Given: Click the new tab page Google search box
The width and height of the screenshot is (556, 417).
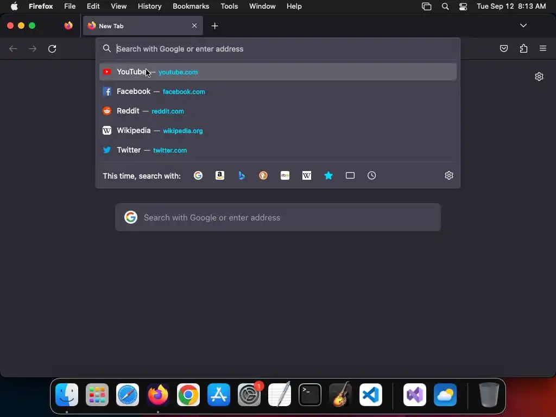Looking at the screenshot, I should point(278,217).
